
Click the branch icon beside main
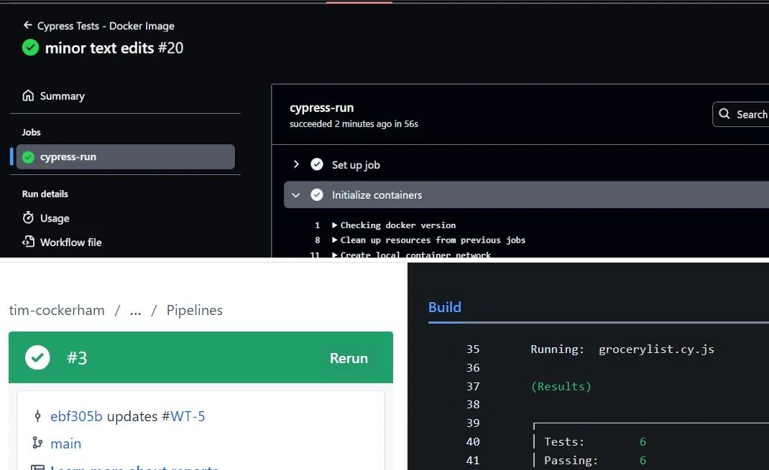click(x=37, y=443)
